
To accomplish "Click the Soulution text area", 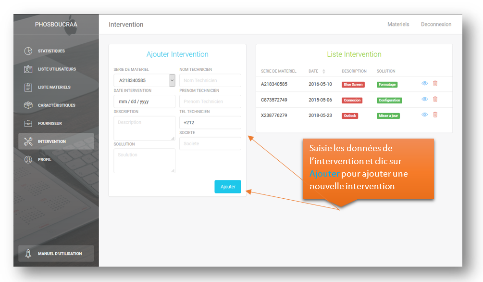I will pyautogui.click(x=145, y=161).
